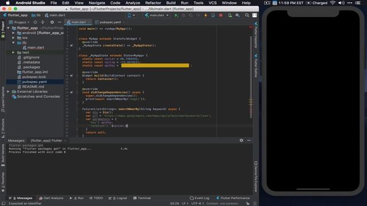
Task: Switch to the main.dart editor tab
Action: pyautogui.click(x=79, y=22)
